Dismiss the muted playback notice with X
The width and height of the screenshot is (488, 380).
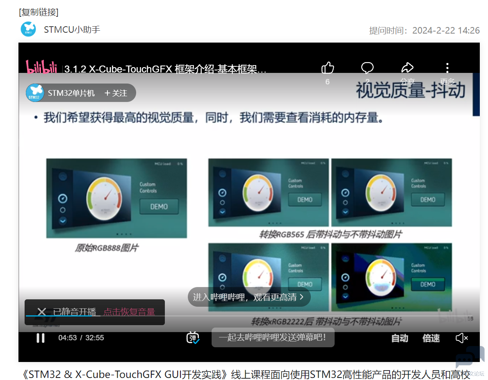click(42, 312)
